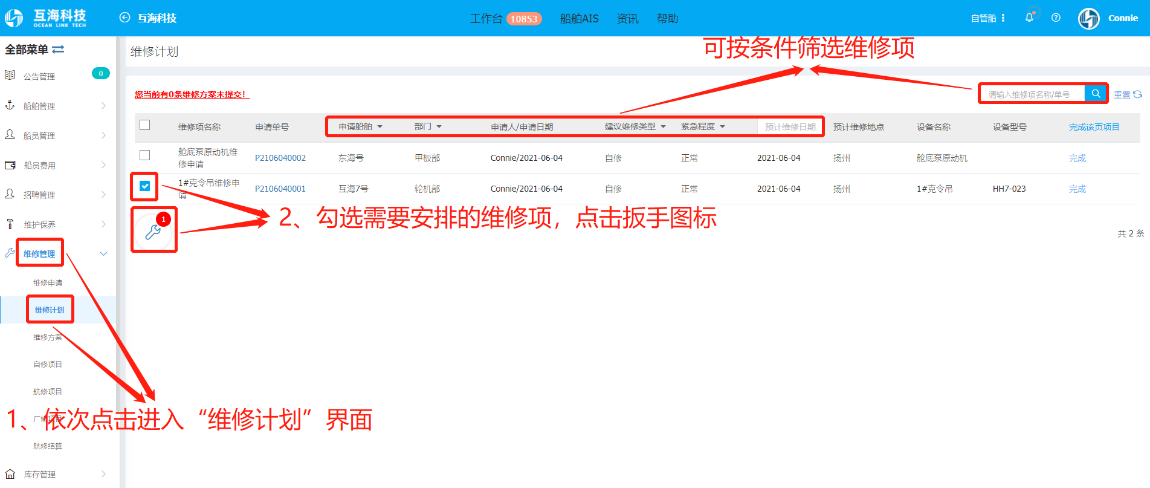Click the 自管船 selector label
This screenshot has width=1150, height=488.
pos(983,18)
